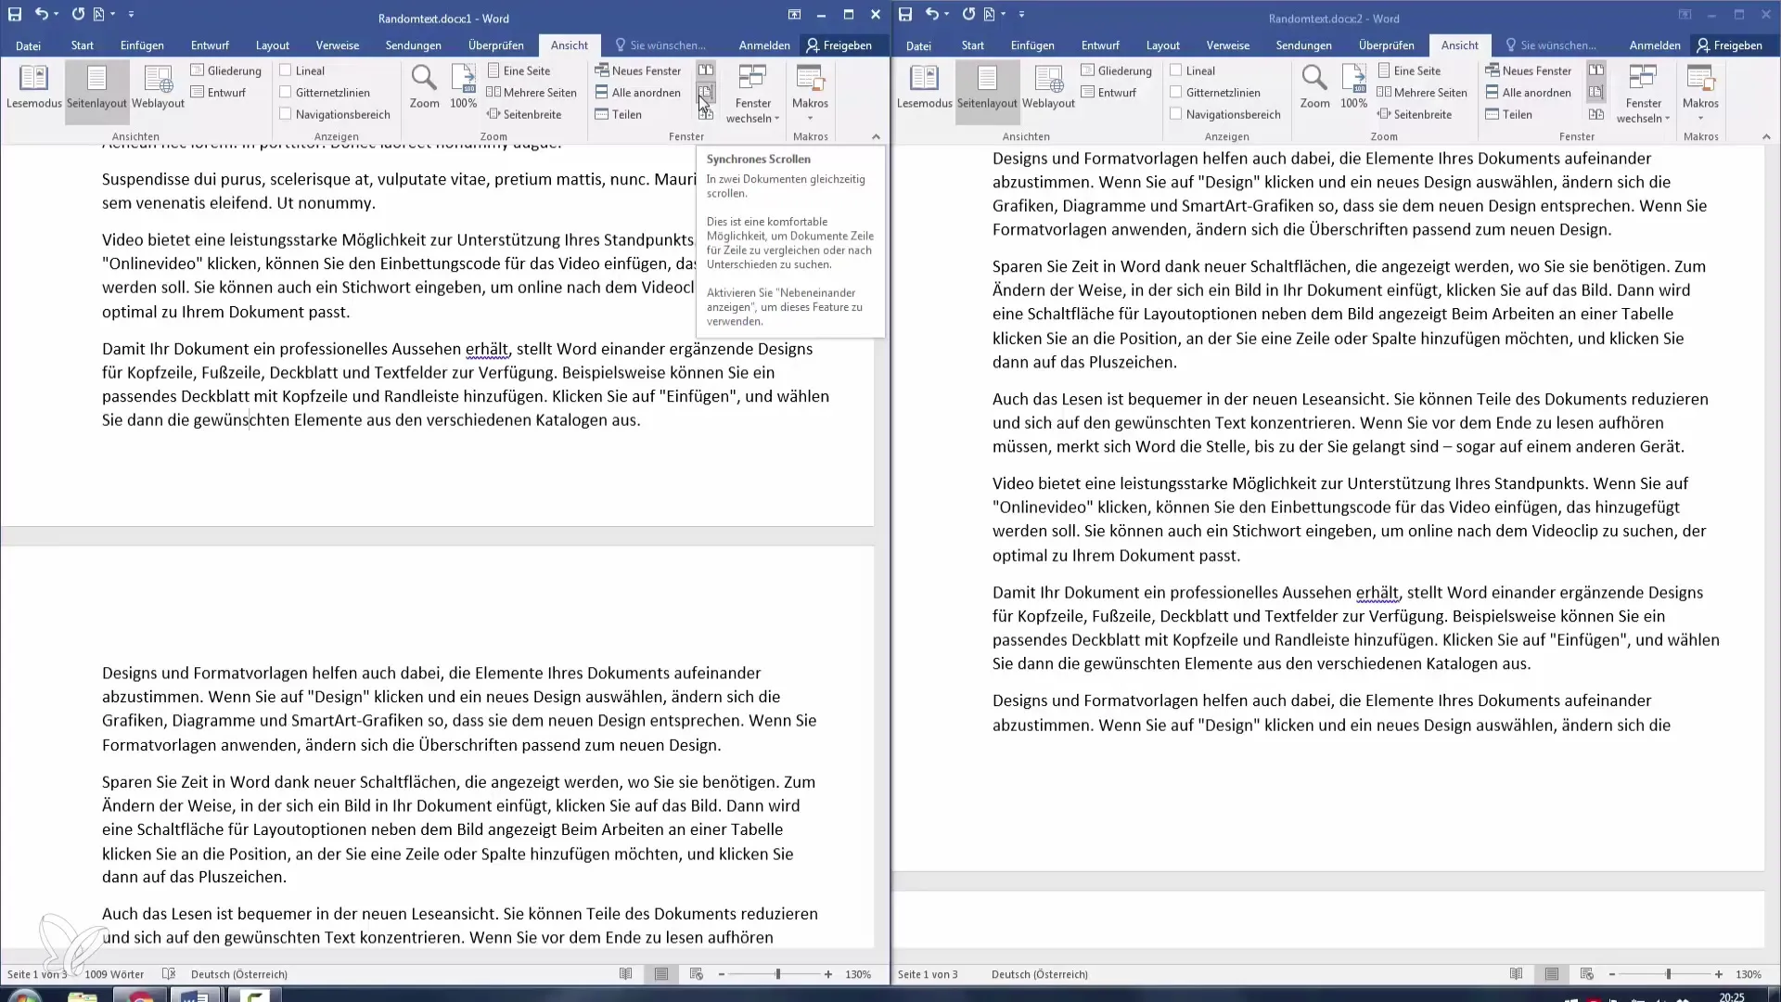Choose Entwurf view button in left window ribbon
Screen dimensions: 1781x1002
coord(219,93)
